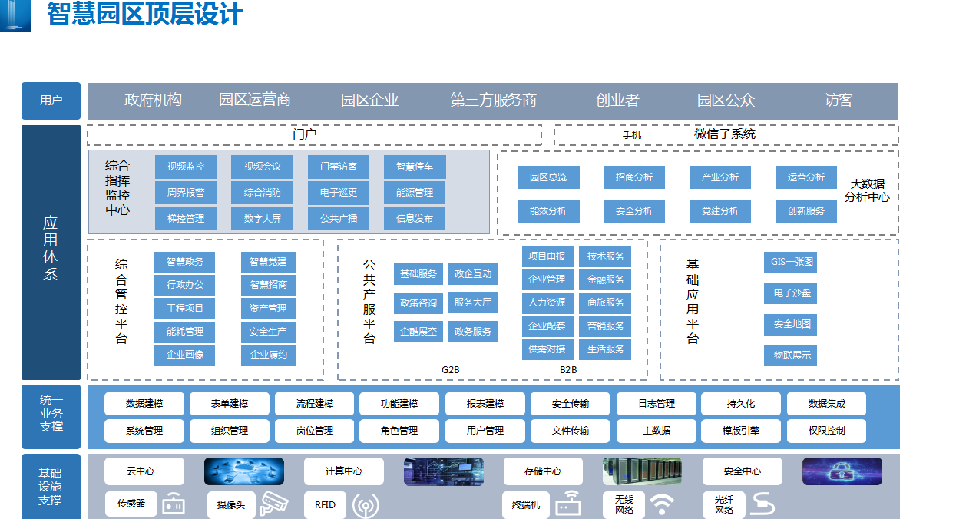Click the fiber cable icon beside 光纤网络
Screen dimensions: 956x519
click(762, 504)
